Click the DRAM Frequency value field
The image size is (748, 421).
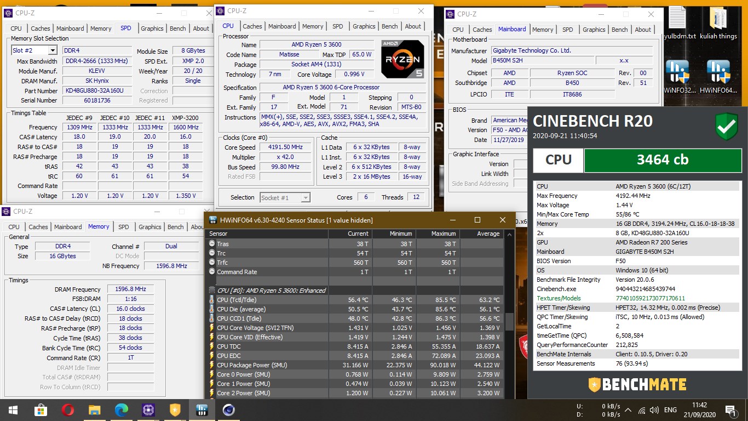click(x=130, y=289)
